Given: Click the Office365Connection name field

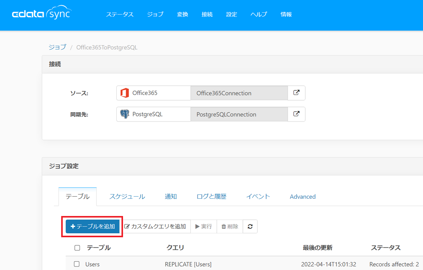Looking at the screenshot, I should (239, 93).
